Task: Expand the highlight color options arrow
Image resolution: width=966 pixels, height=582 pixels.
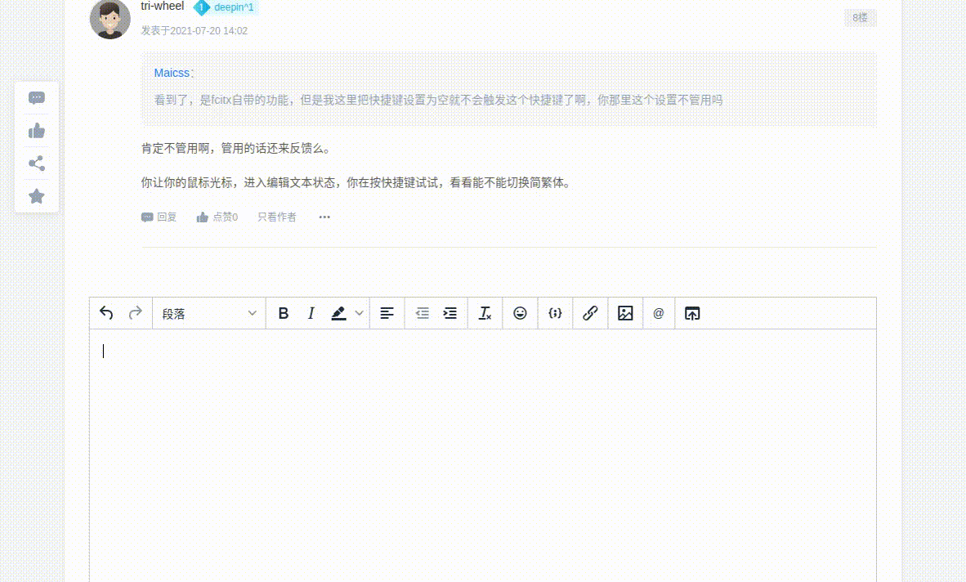Action: click(x=359, y=314)
